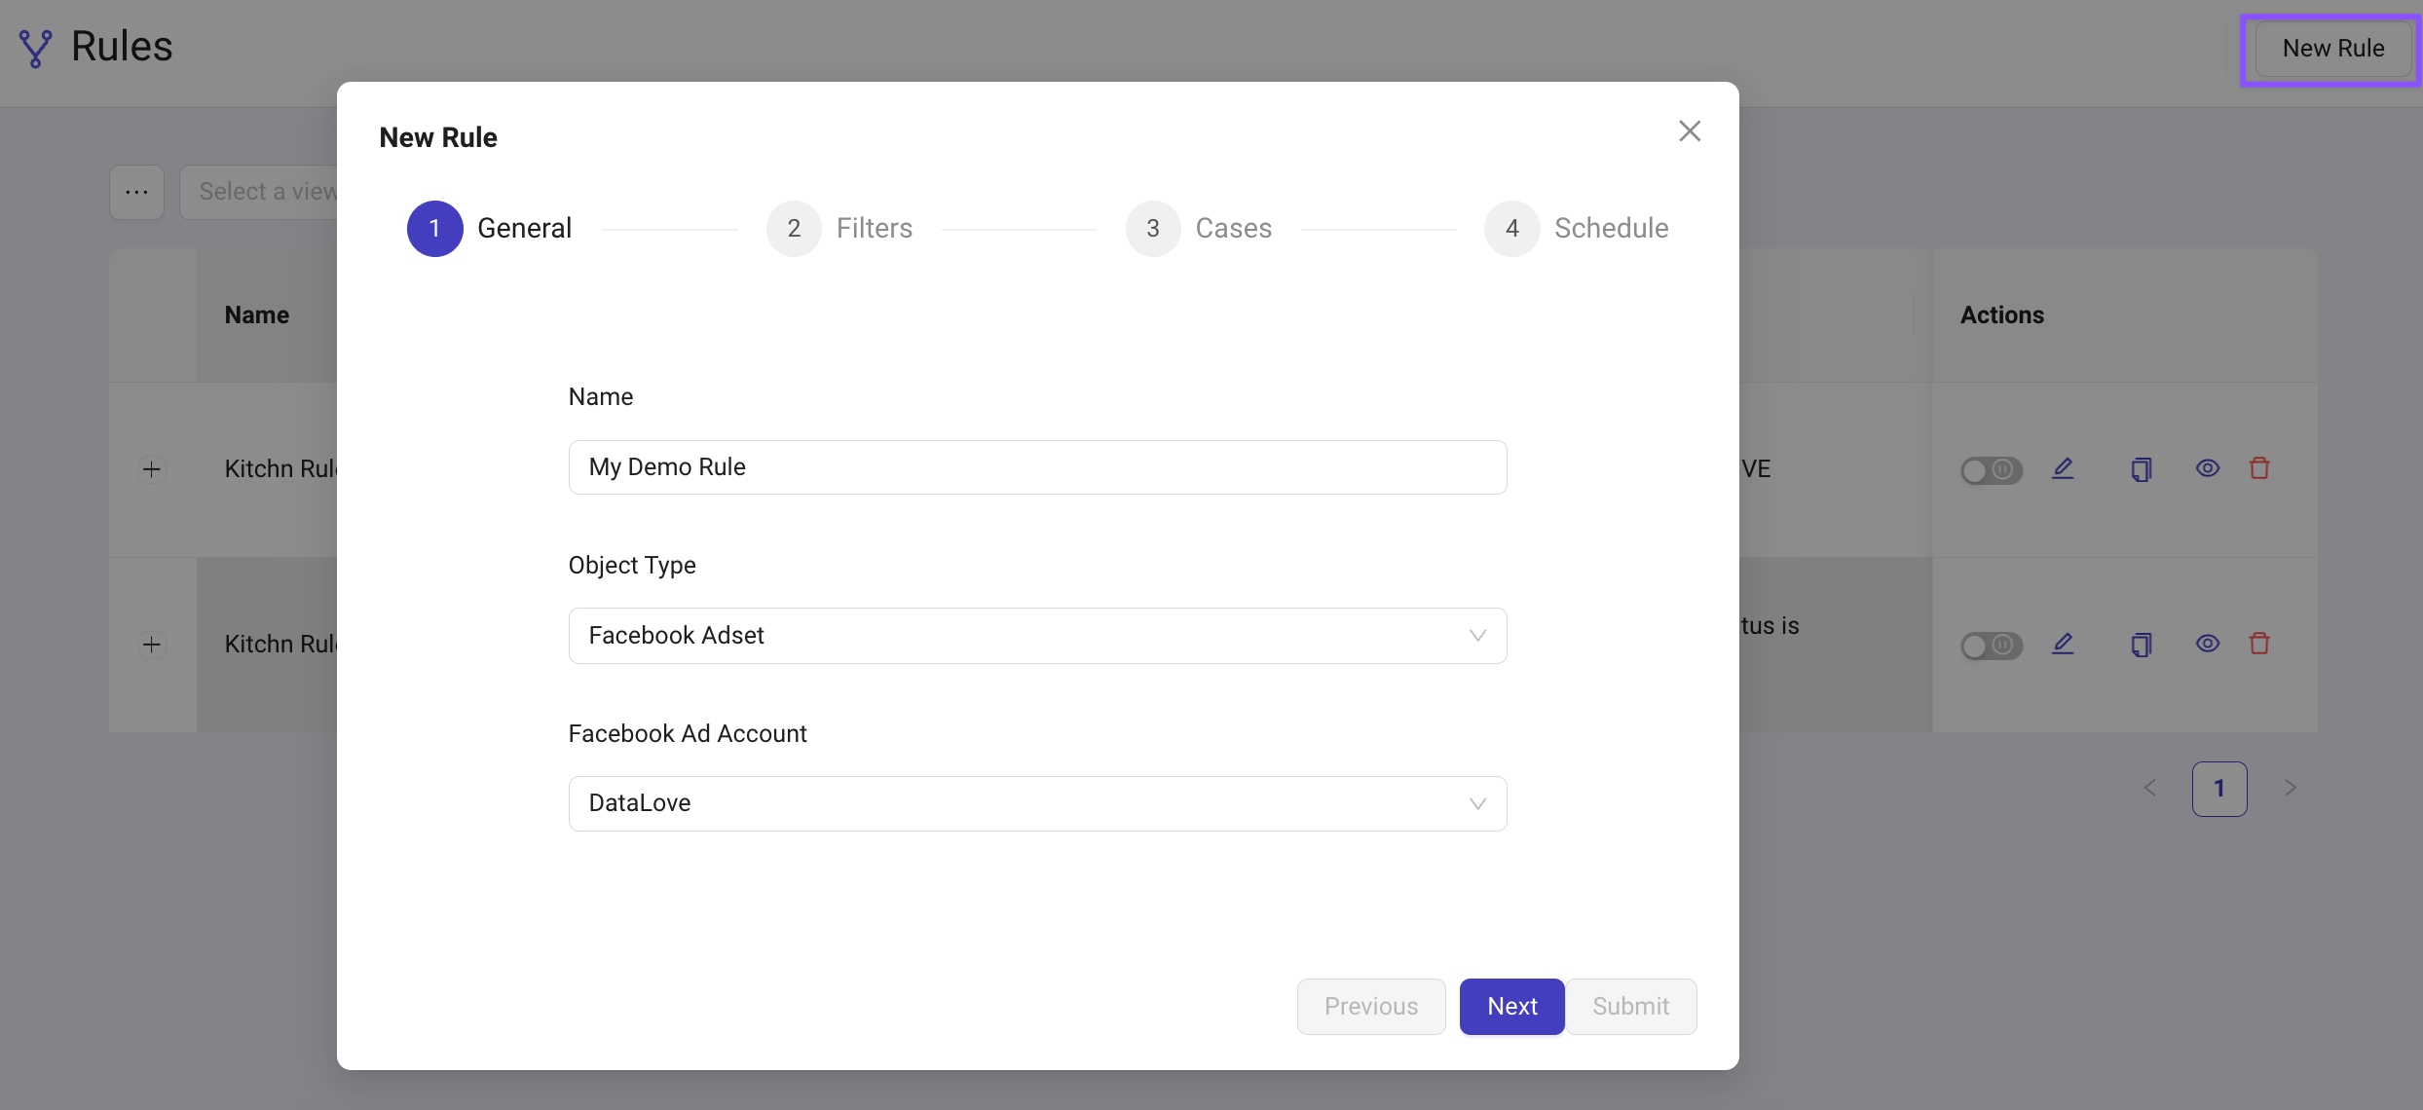Click duplicate icon in second rule row
2423x1110 pixels.
[x=2141, y=645]
